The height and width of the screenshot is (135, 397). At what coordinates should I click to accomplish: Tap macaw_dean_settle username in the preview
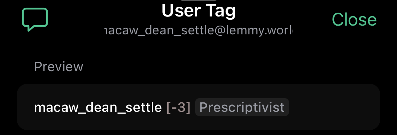coord(98,107)
